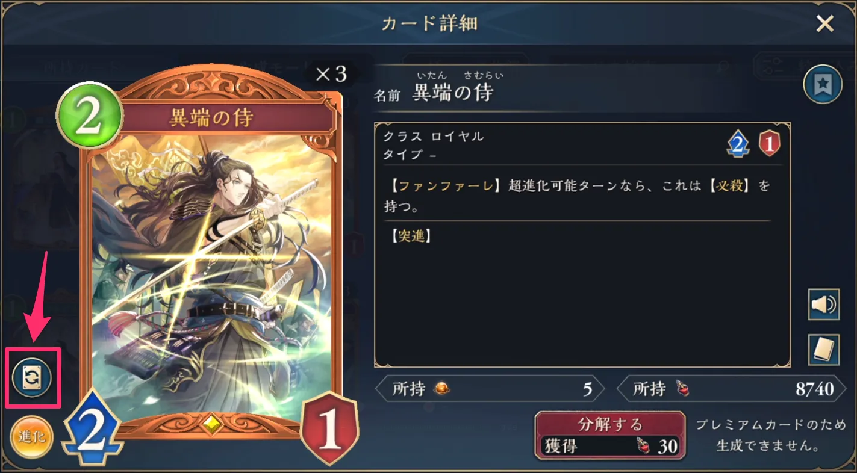Toggle the orange 進化 evolve button
The image size is (857, 473).
[x=32, y=437]
